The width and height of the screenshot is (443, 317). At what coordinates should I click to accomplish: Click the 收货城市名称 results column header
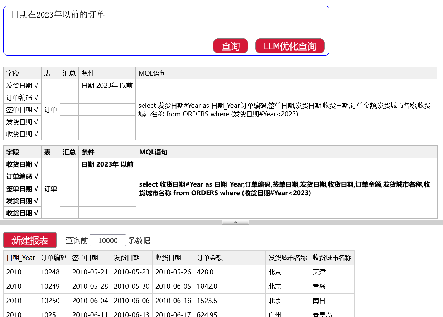pyautogui.click(x=332, y=258)
